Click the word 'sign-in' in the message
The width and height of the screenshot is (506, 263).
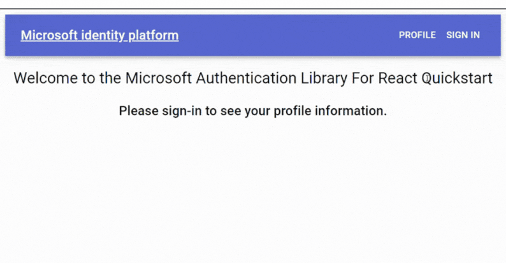coord(182,111)
